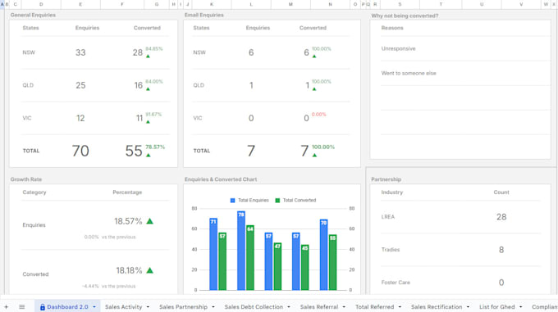Expand Sales Activity tab dropdown arrow

click(x=148, y=307)
